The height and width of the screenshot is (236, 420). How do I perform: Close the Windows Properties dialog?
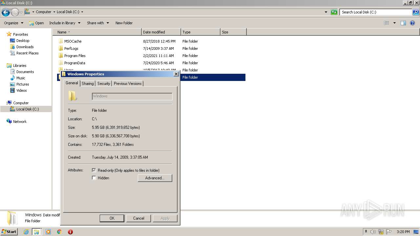click(x=176, y=74)
